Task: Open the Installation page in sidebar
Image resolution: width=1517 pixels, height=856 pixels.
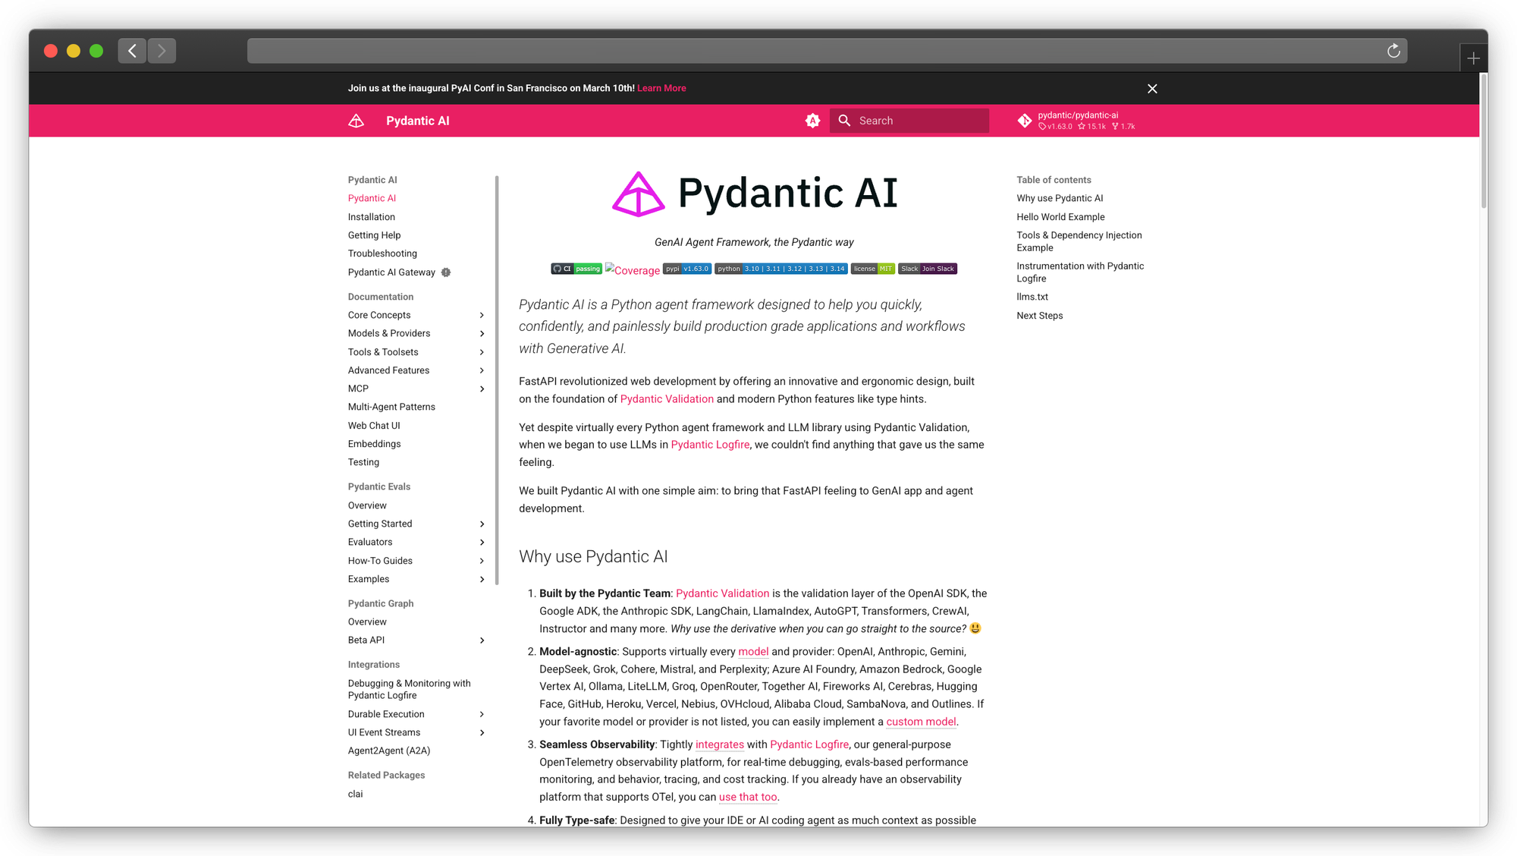Action: (x=372, y=217)
